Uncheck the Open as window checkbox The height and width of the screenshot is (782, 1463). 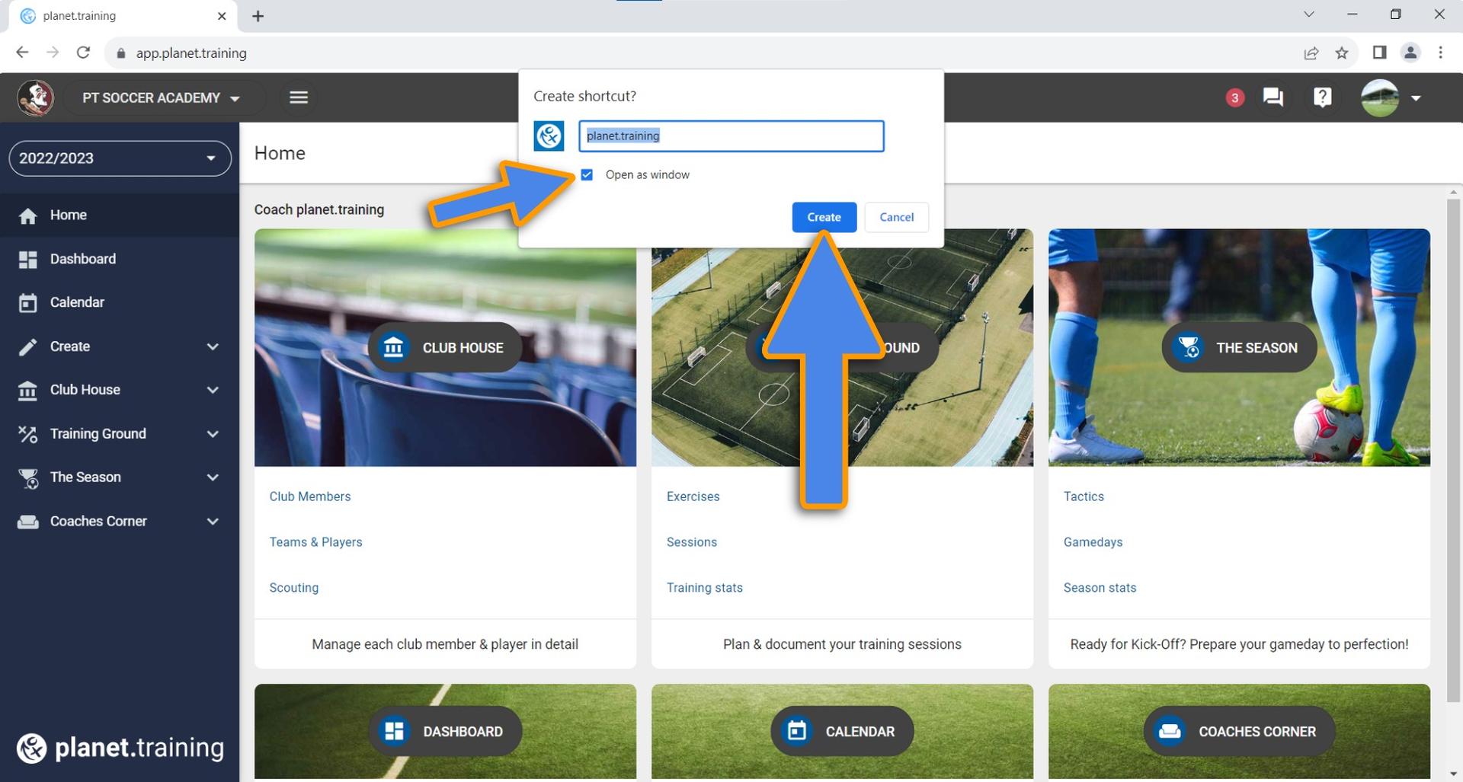(x=587, y=174)
